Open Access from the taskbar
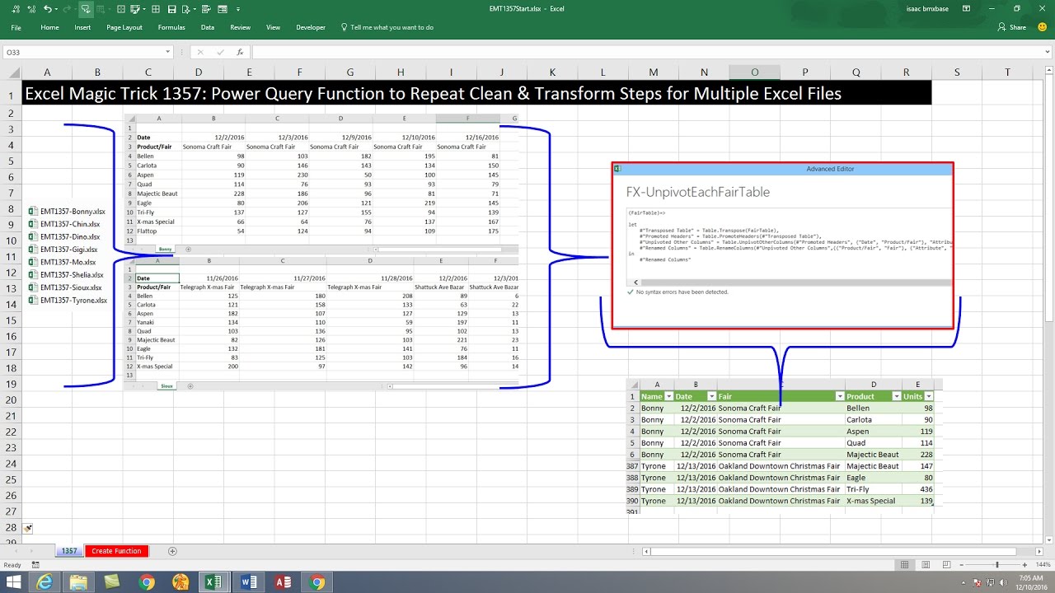The height and width of the screenshot is (593, 1055). click(x=283, y=582)
